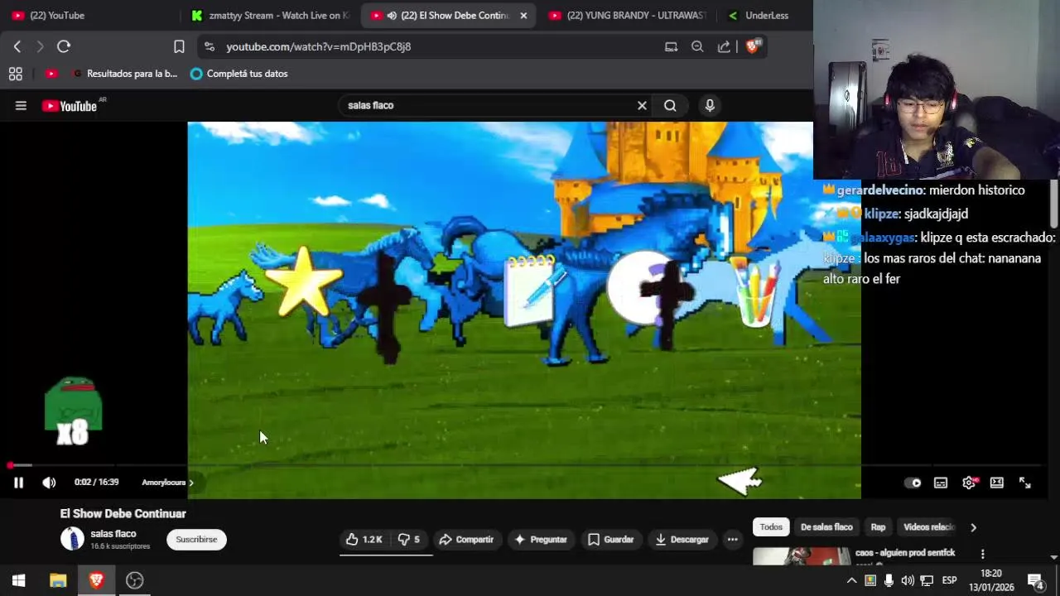Viewport: 1060px width, 596px height.
Task: Reload the current YouTube page
Action: pos(64,46)
